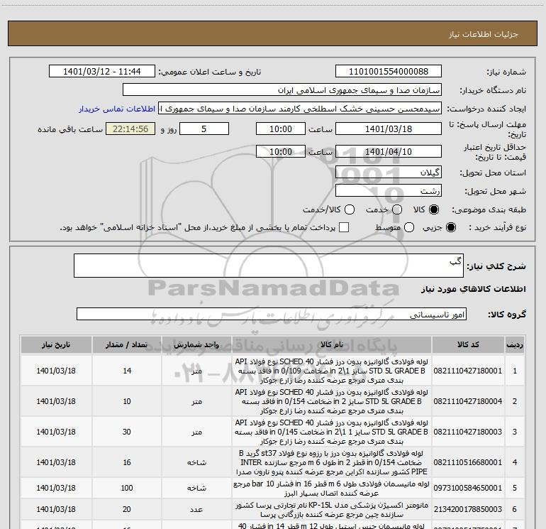Click the remaining days field showing 5
Image resolution: width=546 pixels, height=529 pixels.
[x=204, y=129]
